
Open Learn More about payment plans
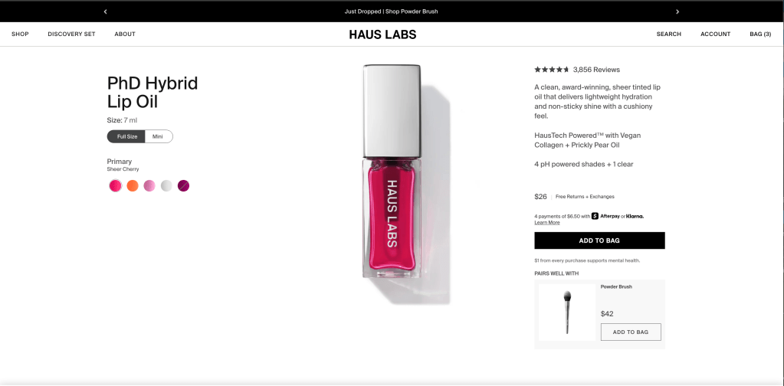click(547, 223)
